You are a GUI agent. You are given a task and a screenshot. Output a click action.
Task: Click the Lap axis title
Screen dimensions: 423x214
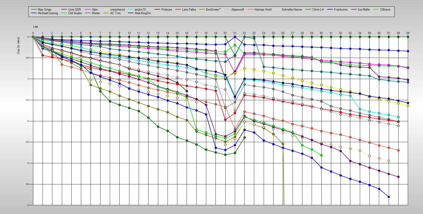click(36, 27)
